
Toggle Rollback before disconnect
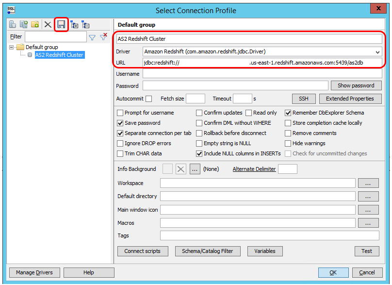click(199, 134)
